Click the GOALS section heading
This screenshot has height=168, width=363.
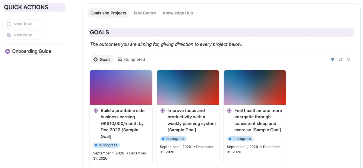100,32
